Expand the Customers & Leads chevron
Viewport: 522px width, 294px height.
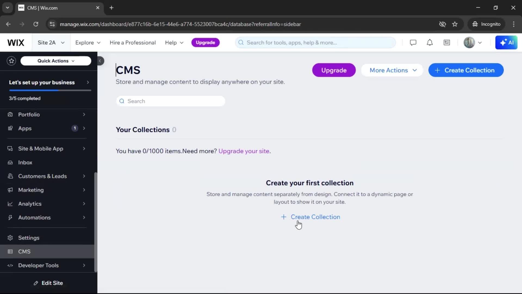tap(84, 176)
